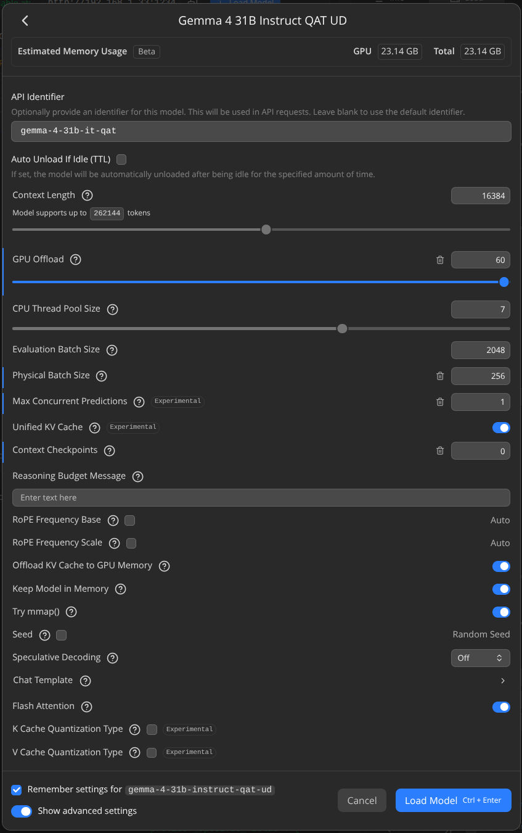Click the Max Concurrent Predictions value field

click(x=481, y=402)
